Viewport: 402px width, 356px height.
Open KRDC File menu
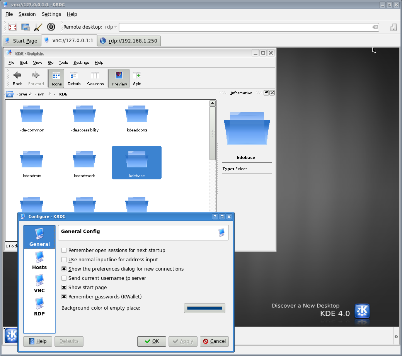(x=9, y=14)
